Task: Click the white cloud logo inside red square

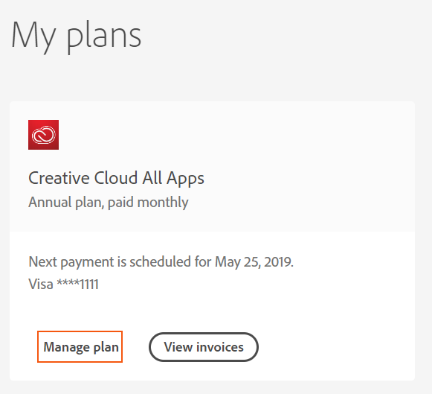Action: (44, 135)
